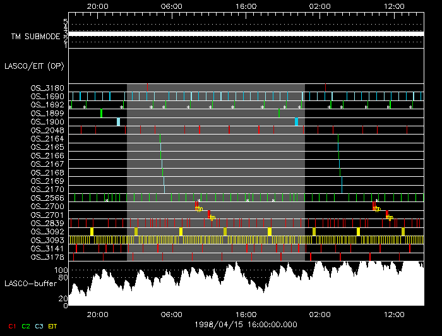Click the OS_2170 row label
Screen dimensions: 442x336
pyautogui.click(x=47, y=189)
